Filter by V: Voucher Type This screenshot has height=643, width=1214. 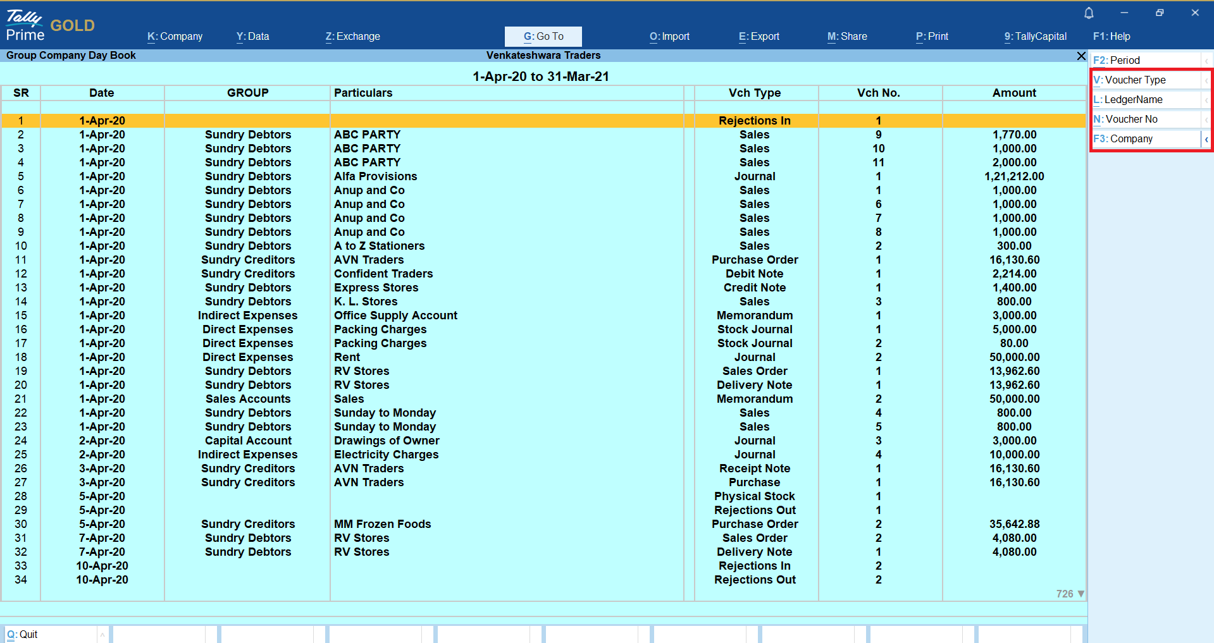(1145, 80)
